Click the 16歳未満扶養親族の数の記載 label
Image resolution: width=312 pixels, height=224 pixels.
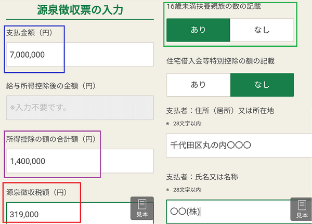click(214, 6)
